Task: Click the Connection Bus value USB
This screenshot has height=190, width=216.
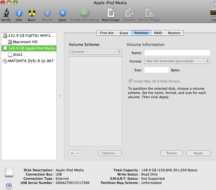Action: (59, 174)
